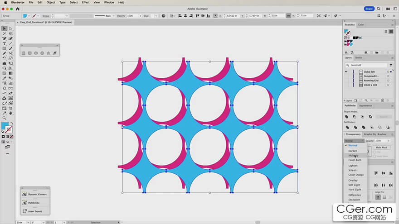The width and height of the screenshot is (399, 224).
Task: Click the Divide pathfinder icon
Action: (347, 127)
